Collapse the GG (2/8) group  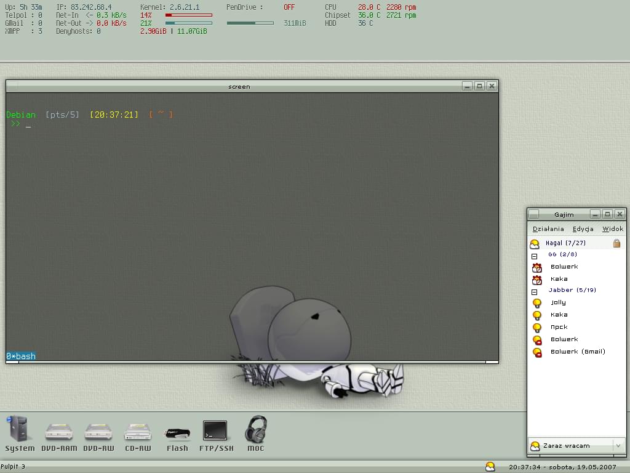(535, 256)
